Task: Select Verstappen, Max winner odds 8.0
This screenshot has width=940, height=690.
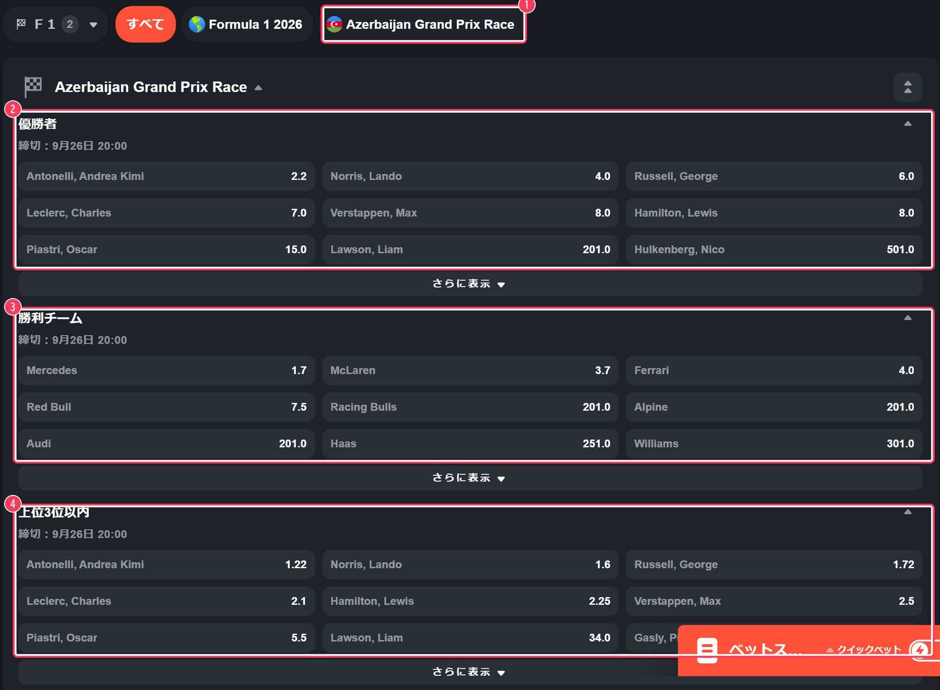Action: [x=470, y=213]
